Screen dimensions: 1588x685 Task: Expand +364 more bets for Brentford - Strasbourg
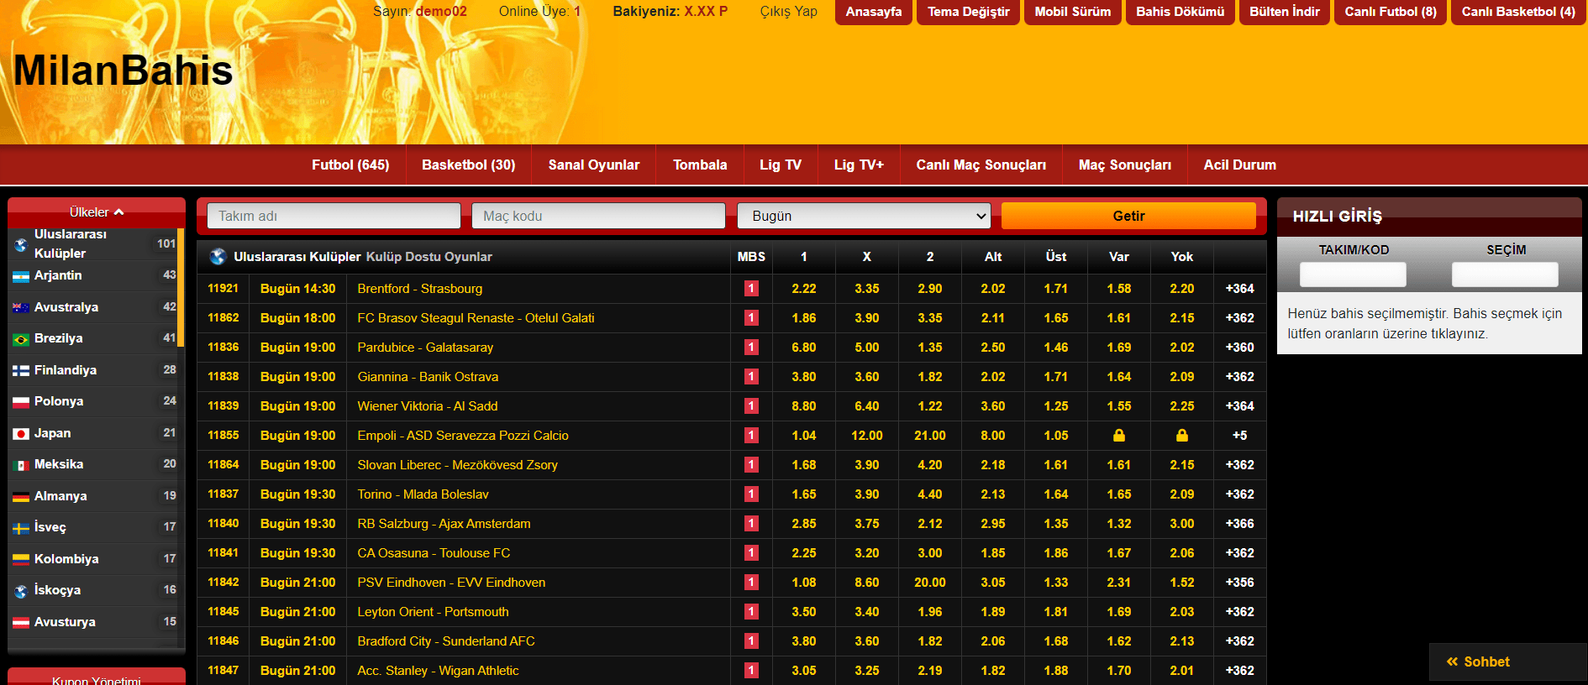(x=1239, y=289)
